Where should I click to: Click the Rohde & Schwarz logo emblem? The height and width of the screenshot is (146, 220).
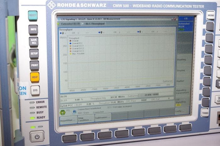pyautogui.click(x=51, y=5)
